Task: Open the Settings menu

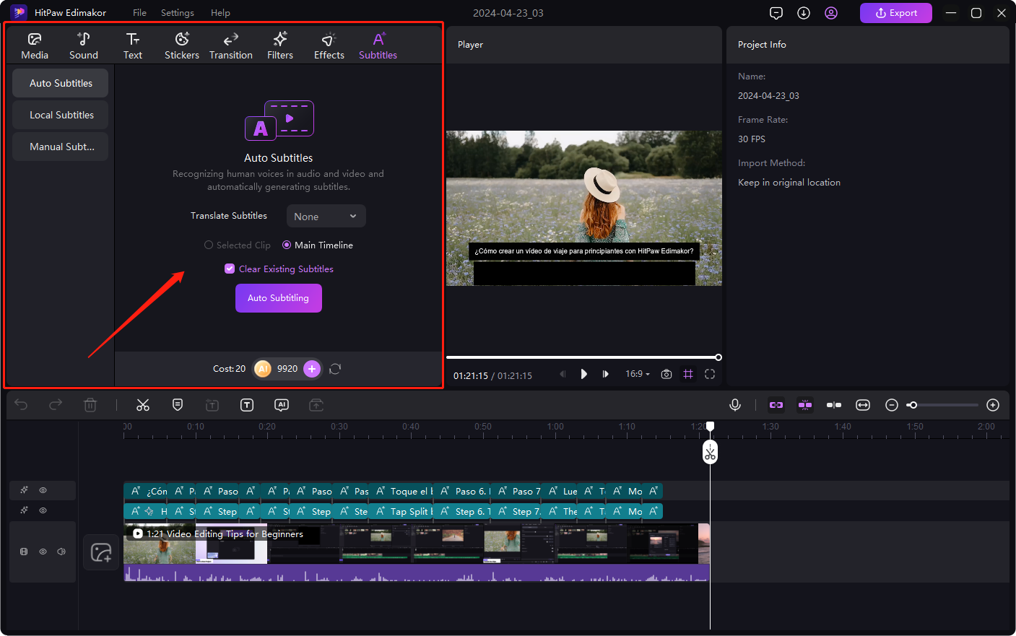Action: click(177, 13)
